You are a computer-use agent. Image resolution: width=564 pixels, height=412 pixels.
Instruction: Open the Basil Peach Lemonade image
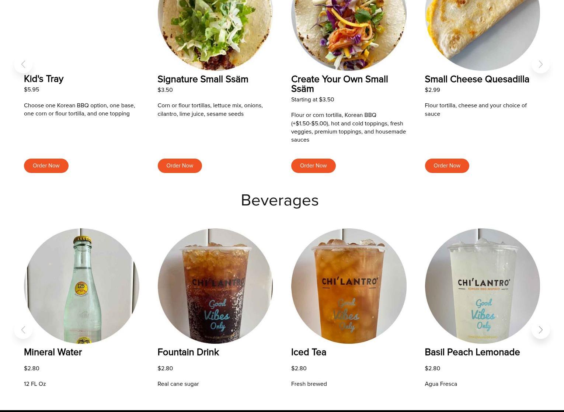pyautogui.click(x=482, y=286)
